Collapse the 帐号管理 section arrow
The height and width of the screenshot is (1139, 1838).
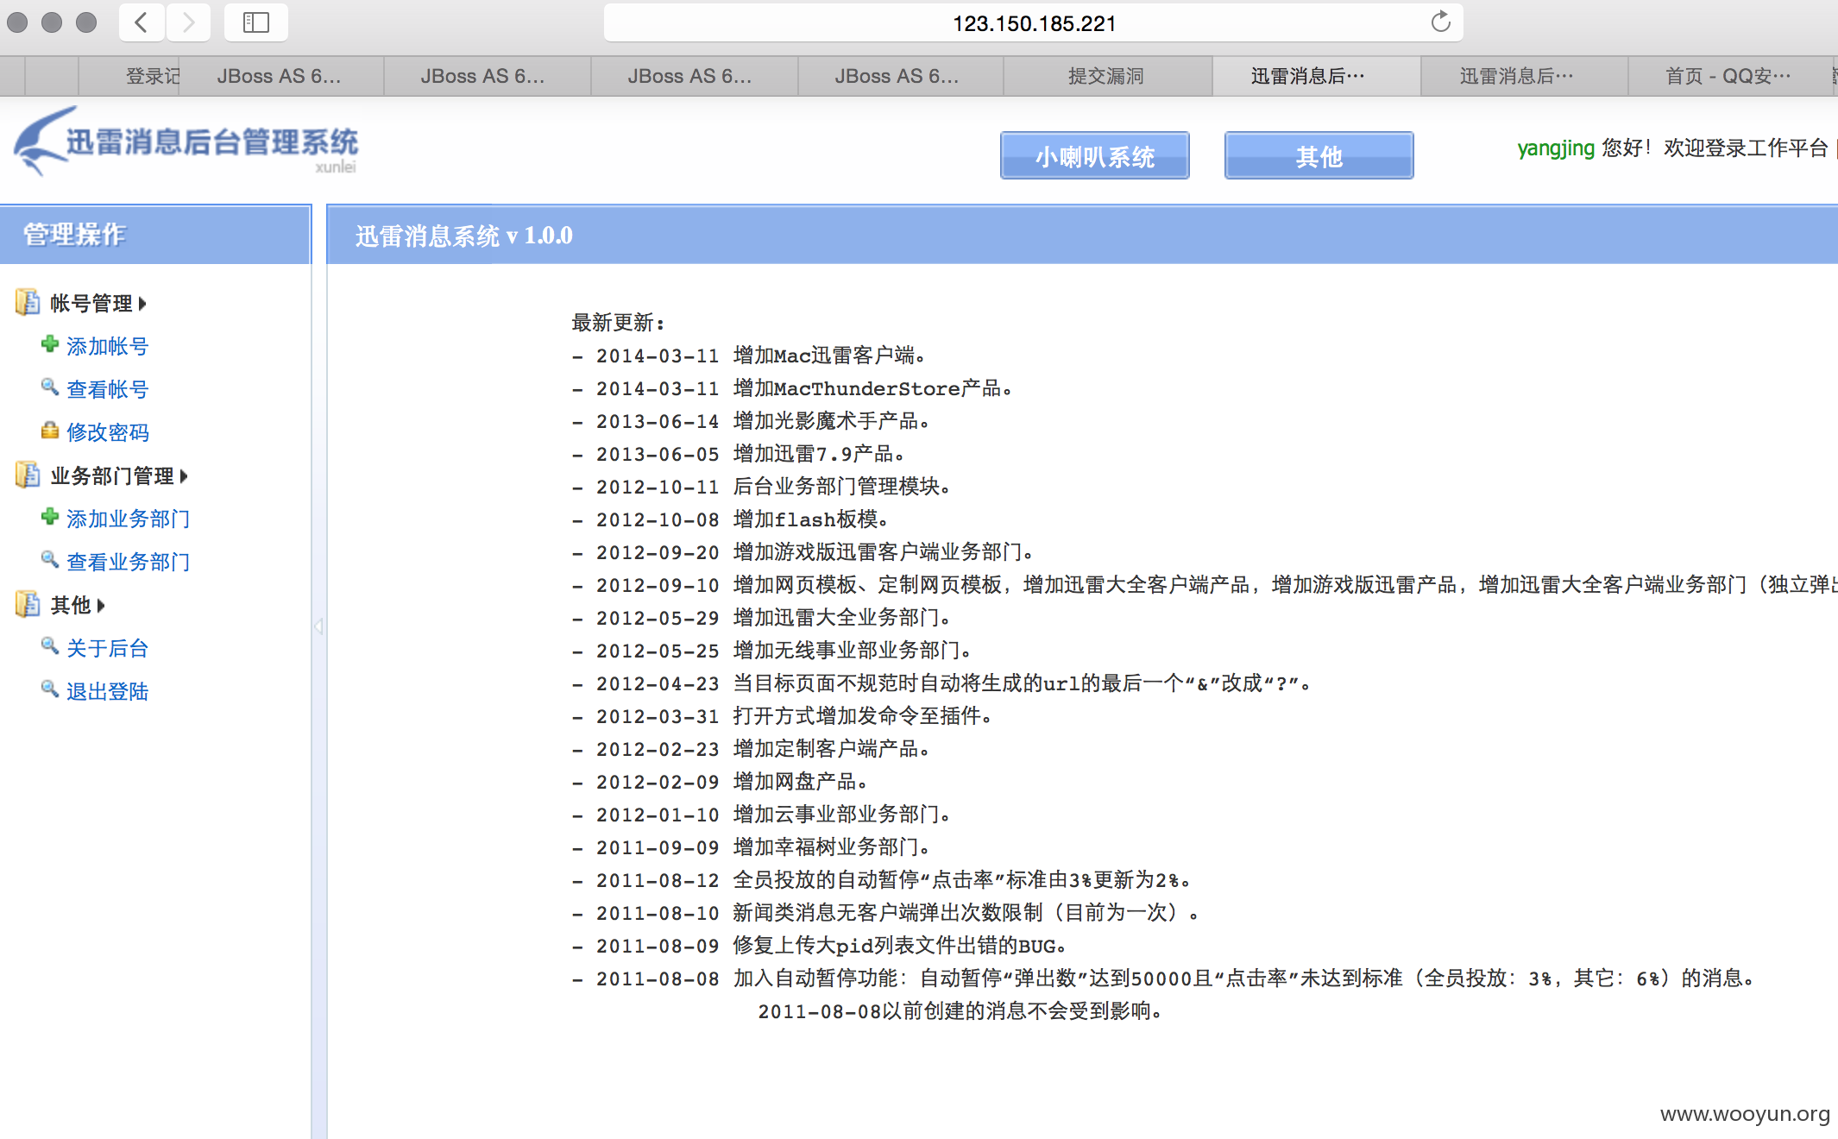(x=142, y=304)
